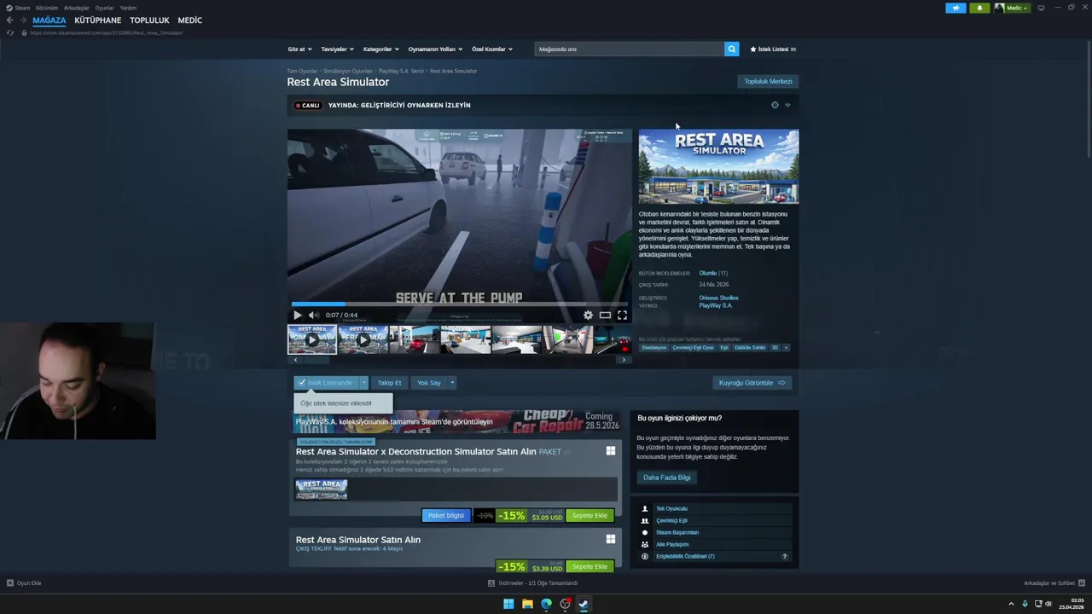The height and width of the screenshot is (614, 1092).
Task: Click the Oyun Ekle plus icon
Action: (x=10, y=583)
